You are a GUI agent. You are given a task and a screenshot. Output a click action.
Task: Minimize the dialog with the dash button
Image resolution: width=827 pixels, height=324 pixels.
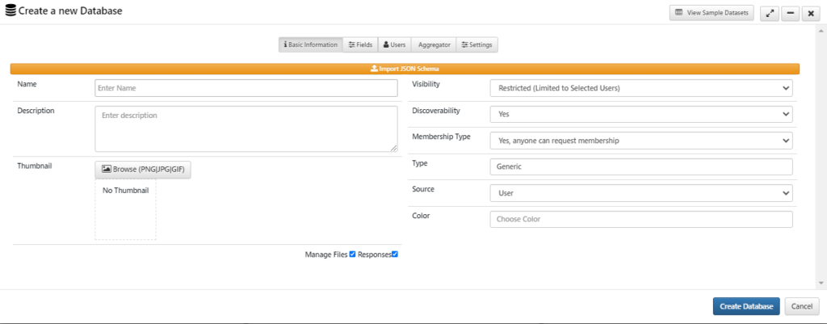[x=790, y=14]
